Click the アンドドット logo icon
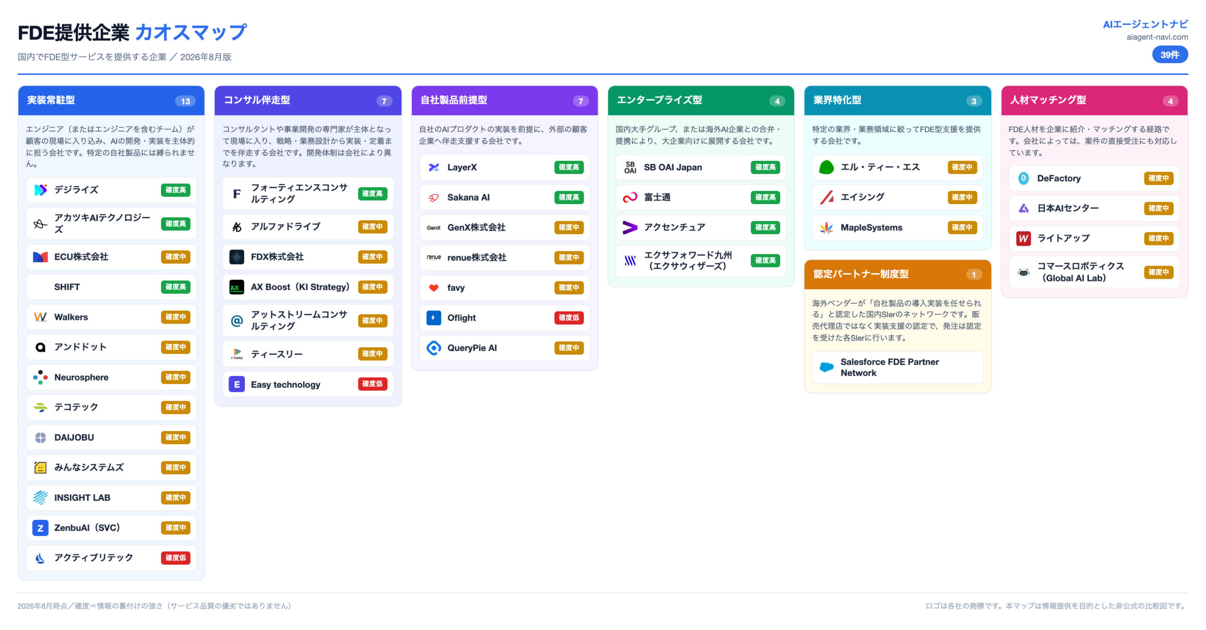 point(41,347)
